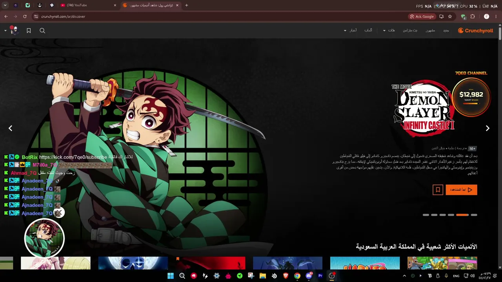The height and width of the screenshot is (282, 502).
Task: Close the YouTube tab
Action: click(x=115, y=5)
